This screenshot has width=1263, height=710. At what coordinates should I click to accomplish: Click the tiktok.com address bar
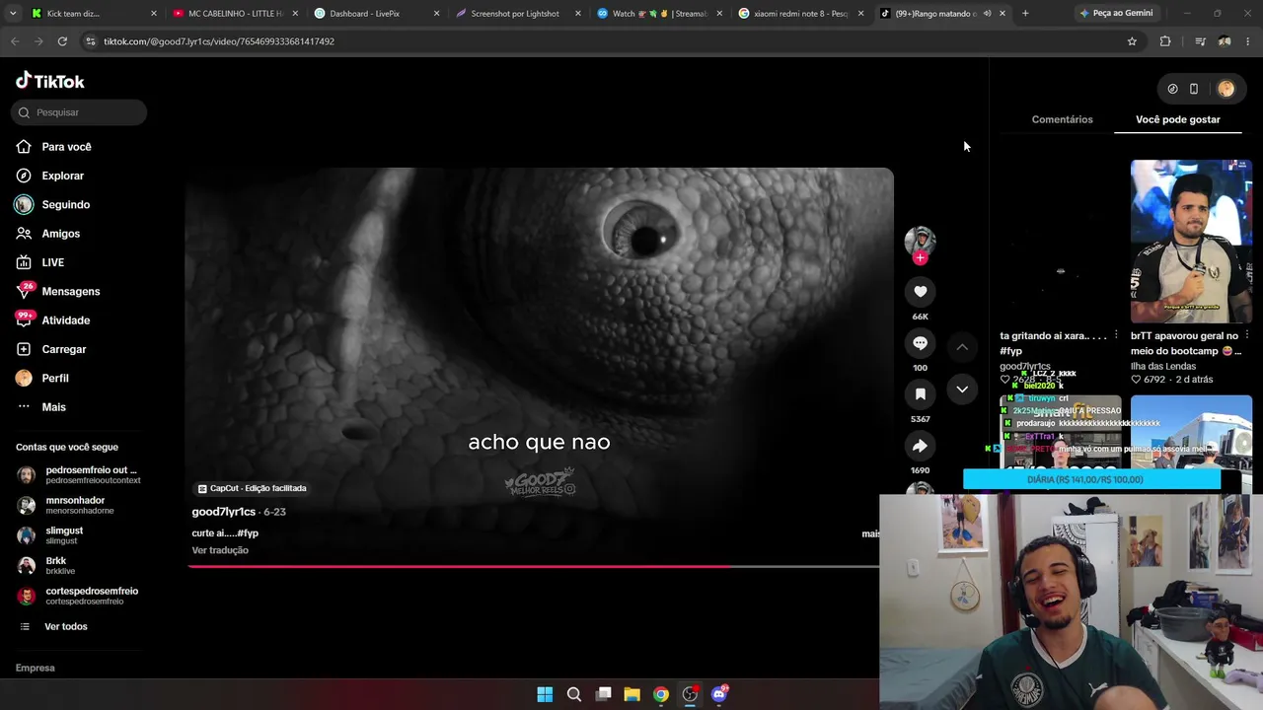(x=602, y=41)
